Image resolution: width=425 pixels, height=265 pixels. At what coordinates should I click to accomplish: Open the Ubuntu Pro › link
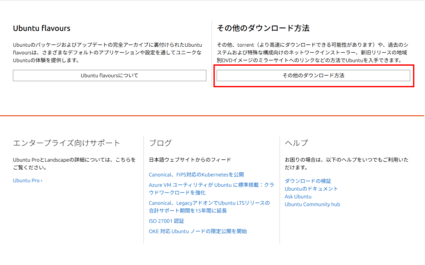tap(27, 180)
